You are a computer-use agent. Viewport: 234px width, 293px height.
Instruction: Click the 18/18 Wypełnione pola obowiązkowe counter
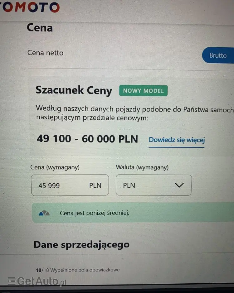click(78, 270)
